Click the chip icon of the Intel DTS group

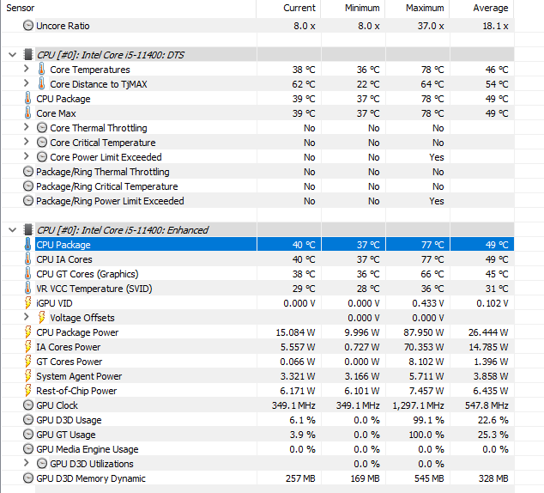tap(29, 55)
